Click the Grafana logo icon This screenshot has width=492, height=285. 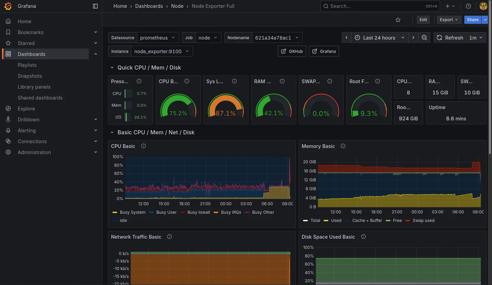click(8, 6)
